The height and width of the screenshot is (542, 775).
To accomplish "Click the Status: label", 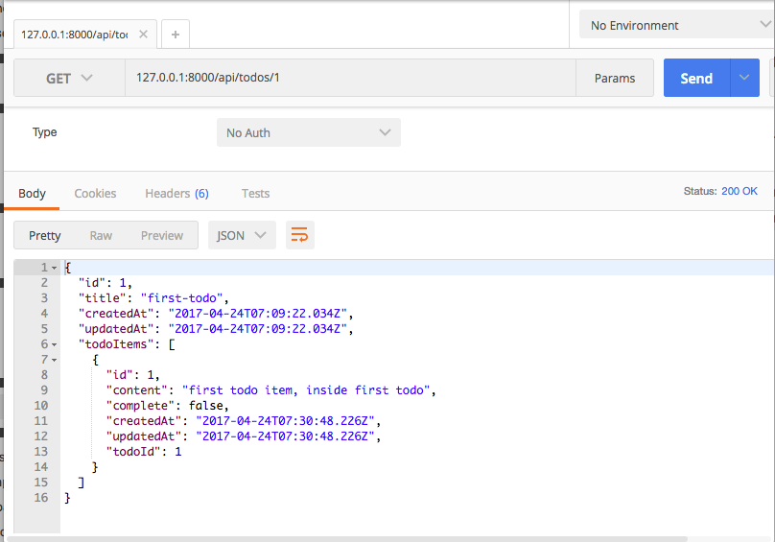I will pos(700,191).
